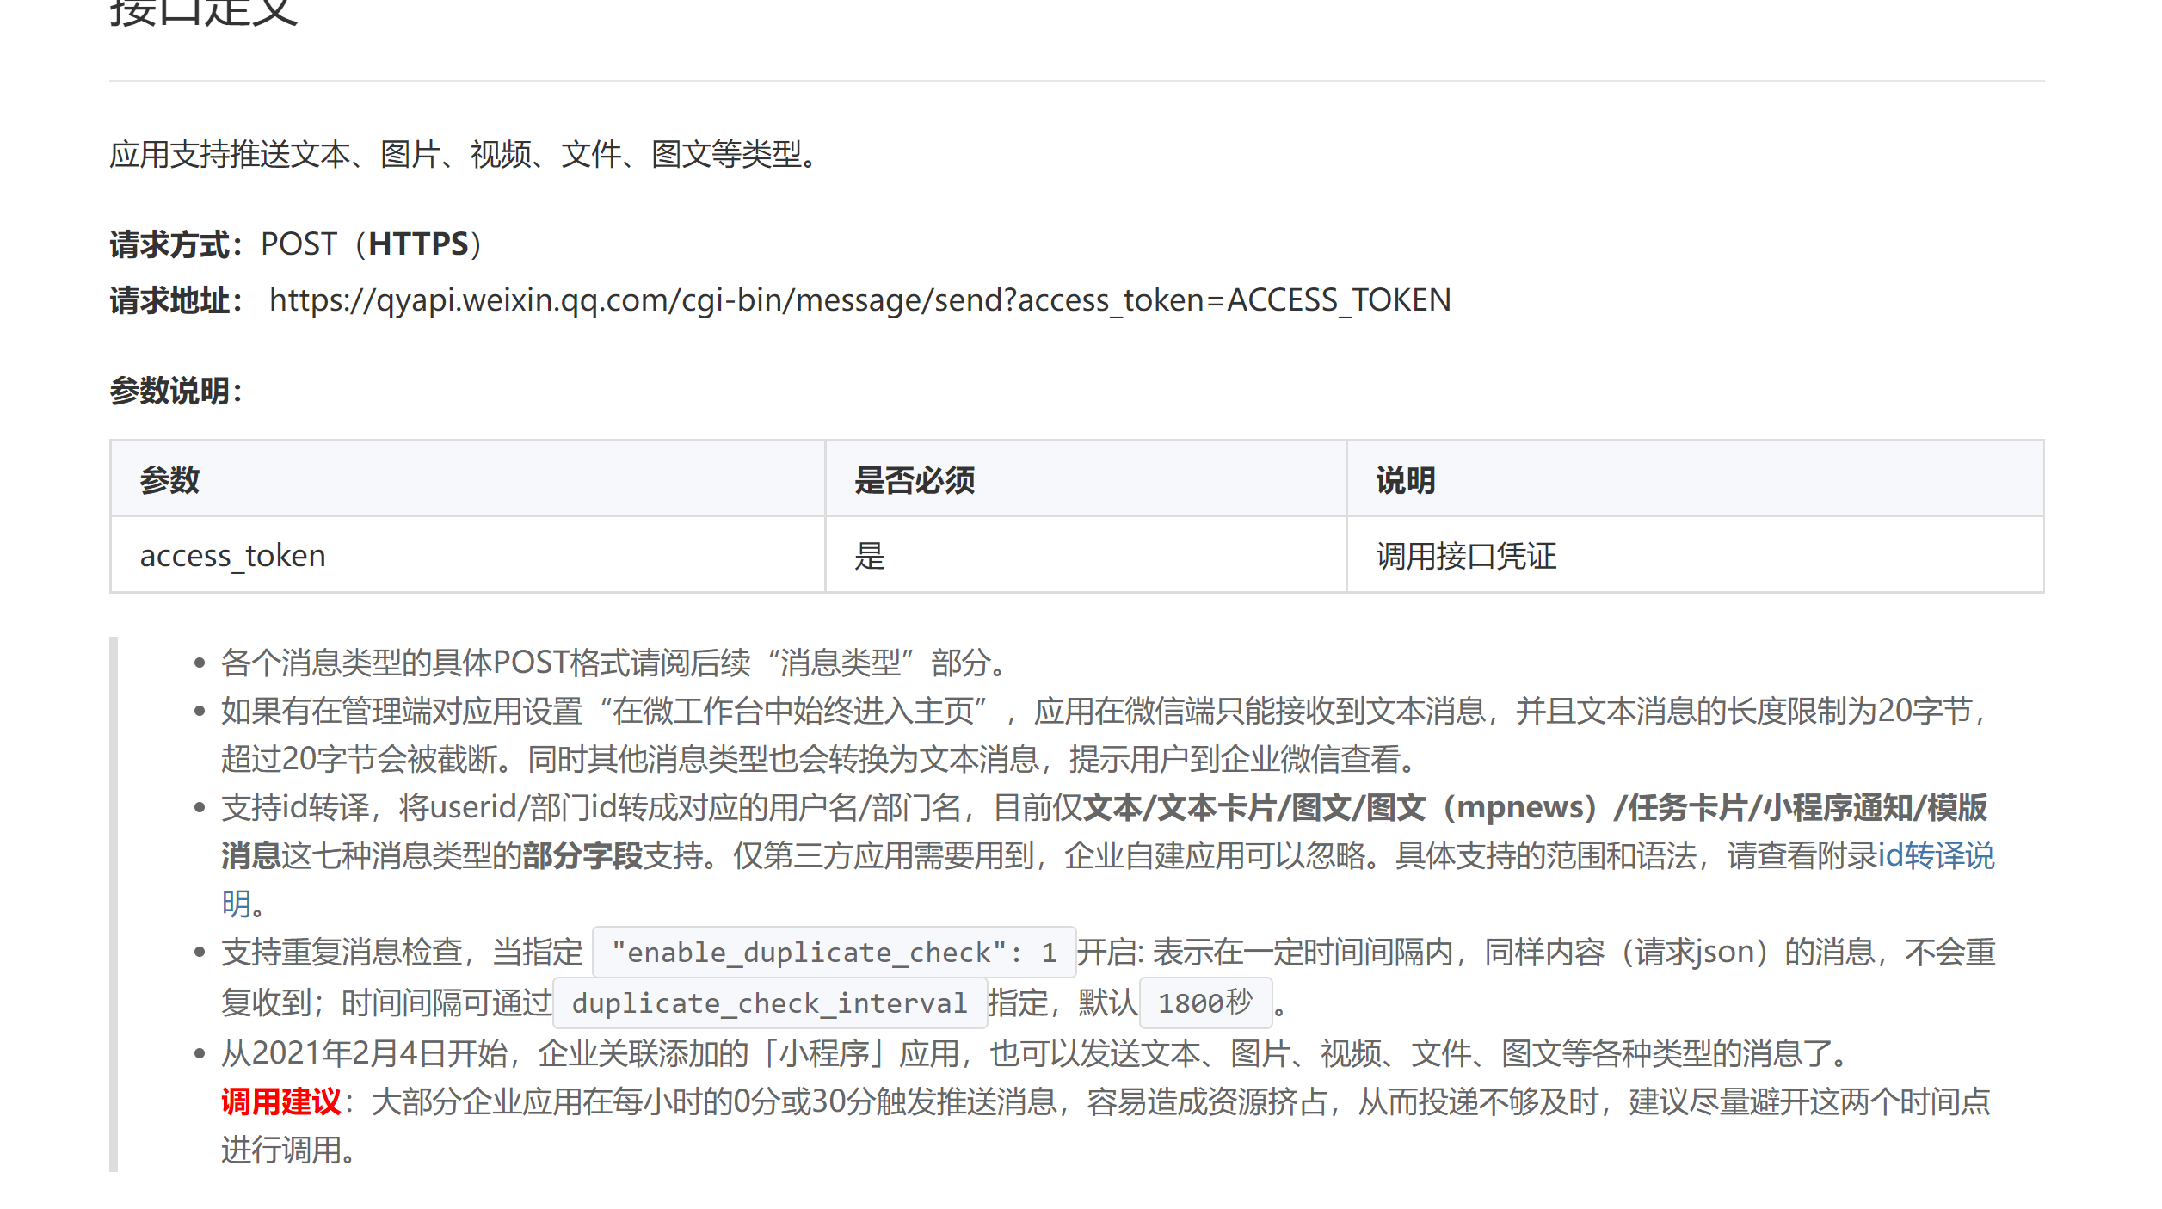The image size is (2162, 1209).
Task: Click the 是 required value cell
Action: point(869,556)
